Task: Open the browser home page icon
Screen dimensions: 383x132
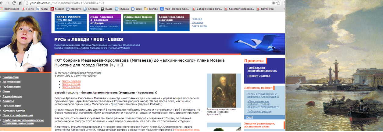Action: [20, 3]
